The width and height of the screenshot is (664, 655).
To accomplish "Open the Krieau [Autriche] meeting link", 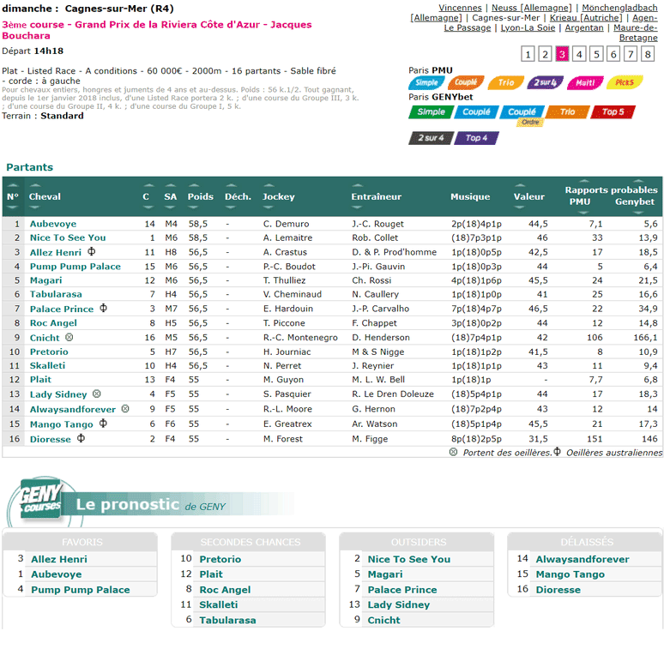I will (x=586, y=18).
